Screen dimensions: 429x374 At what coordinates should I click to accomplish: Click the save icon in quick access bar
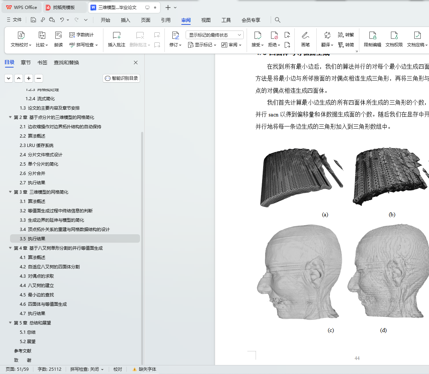point(33,20)
